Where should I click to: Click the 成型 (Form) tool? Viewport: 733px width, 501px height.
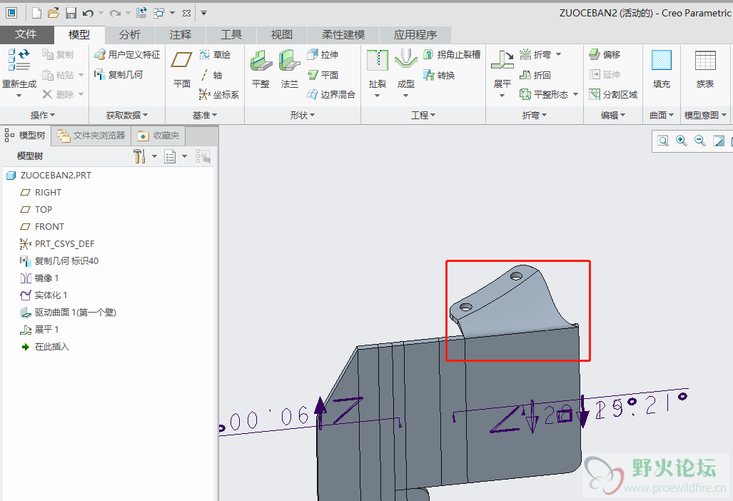[406, 74]
